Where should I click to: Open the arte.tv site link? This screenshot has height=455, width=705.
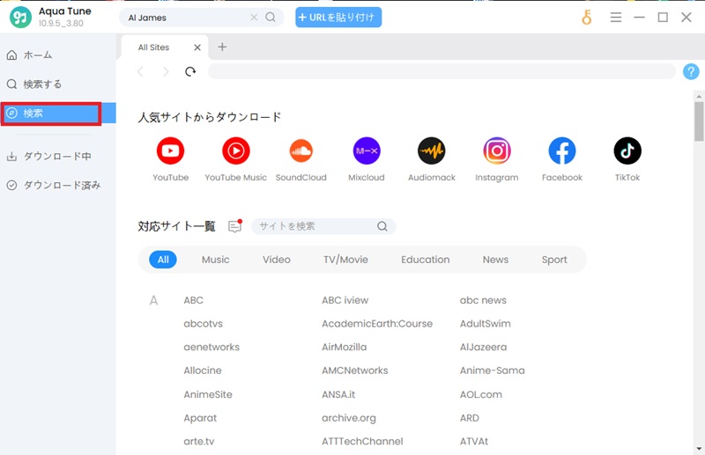click(x=199, y=441)
